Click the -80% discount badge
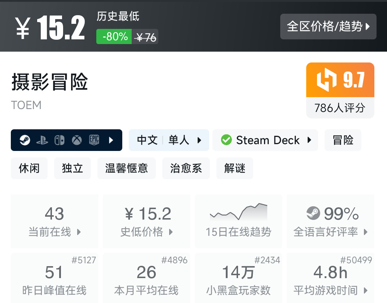Viewport: 387px width, 303px height. [x=114, y=36]
